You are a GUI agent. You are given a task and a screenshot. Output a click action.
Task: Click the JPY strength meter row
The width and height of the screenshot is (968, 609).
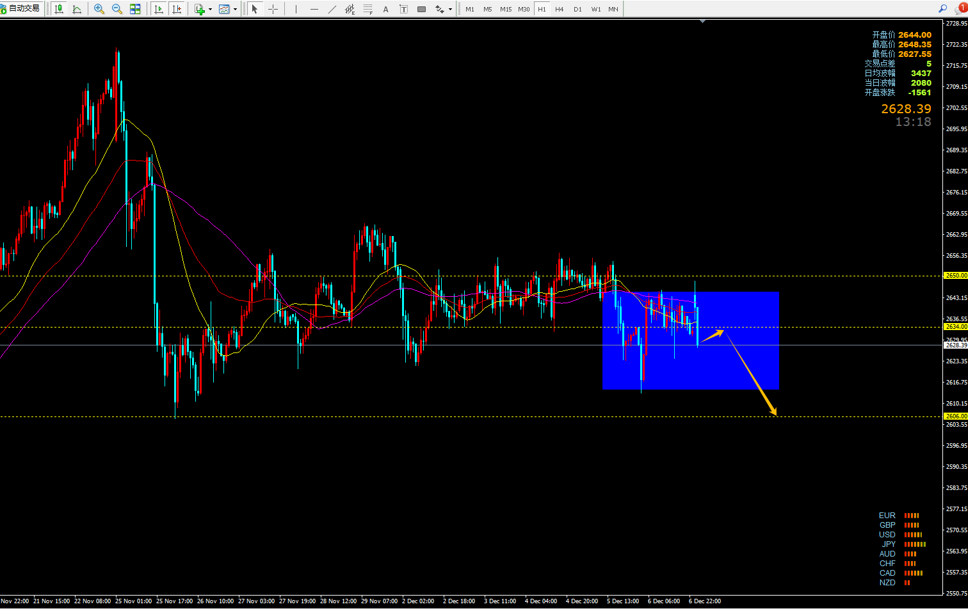coord(903,544)
